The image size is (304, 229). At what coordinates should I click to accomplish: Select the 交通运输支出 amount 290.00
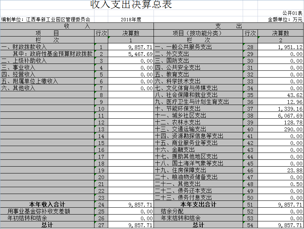point(281,129)
